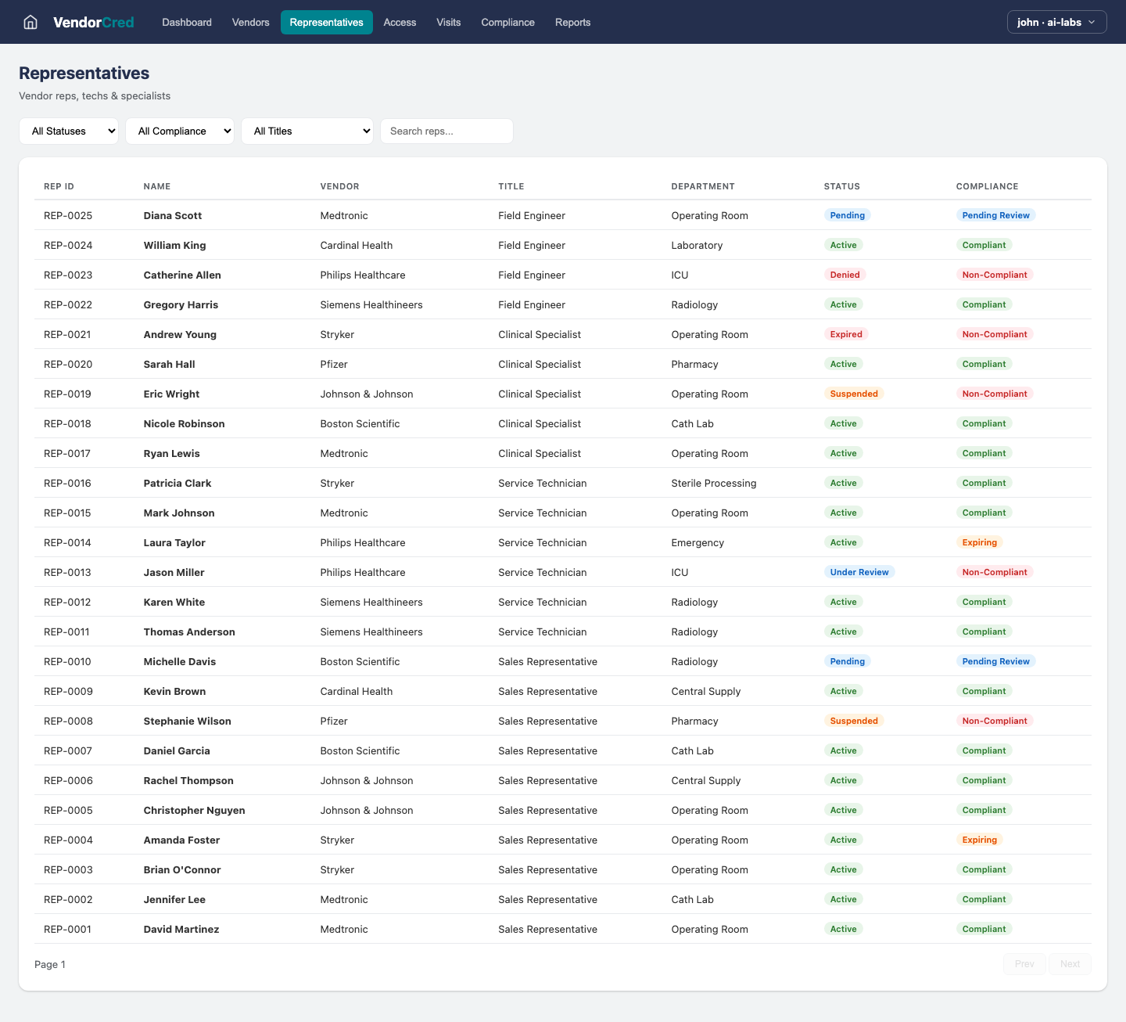Switch to the Vendors tab
1126x1022 pixels.
(x=250, y=22)
